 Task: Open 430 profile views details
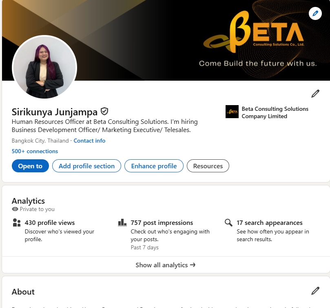[x=50, y=223]
